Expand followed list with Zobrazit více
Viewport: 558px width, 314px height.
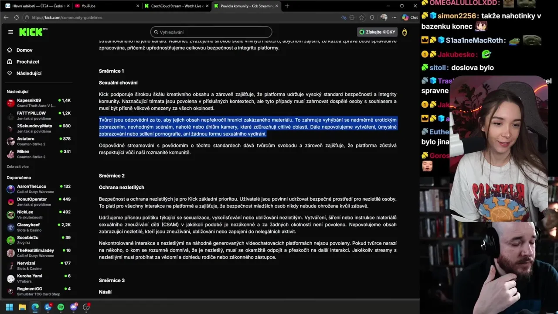(17, 167)
